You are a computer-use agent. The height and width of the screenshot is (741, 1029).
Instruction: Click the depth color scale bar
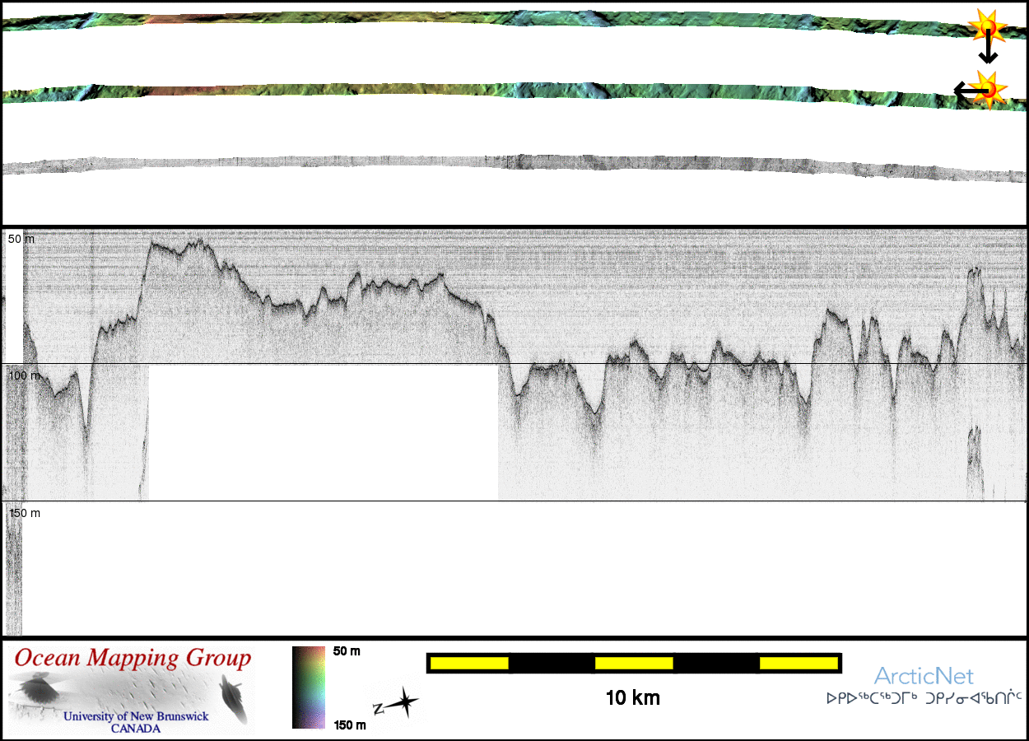coord(308,687)
